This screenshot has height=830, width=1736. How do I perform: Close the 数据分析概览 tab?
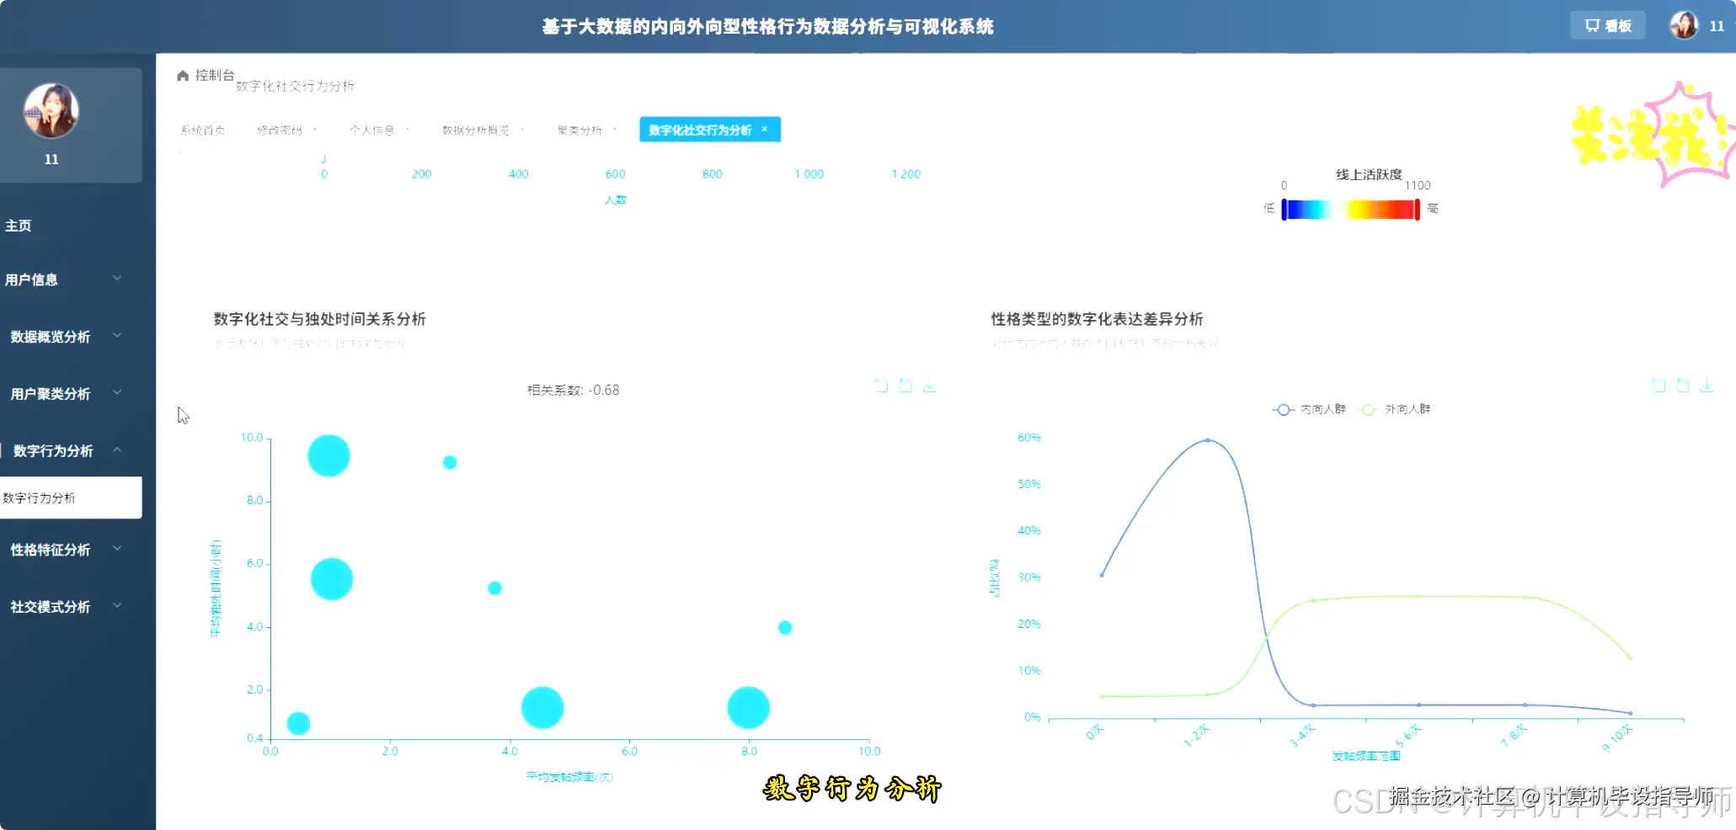click(x=522, y=129)
